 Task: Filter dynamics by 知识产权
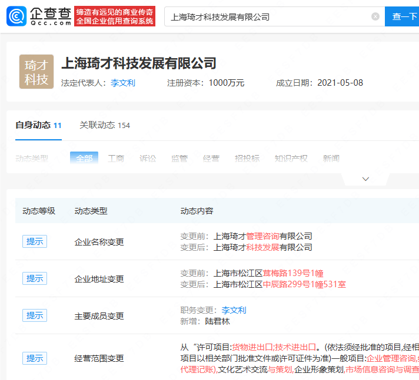(291, 159)
